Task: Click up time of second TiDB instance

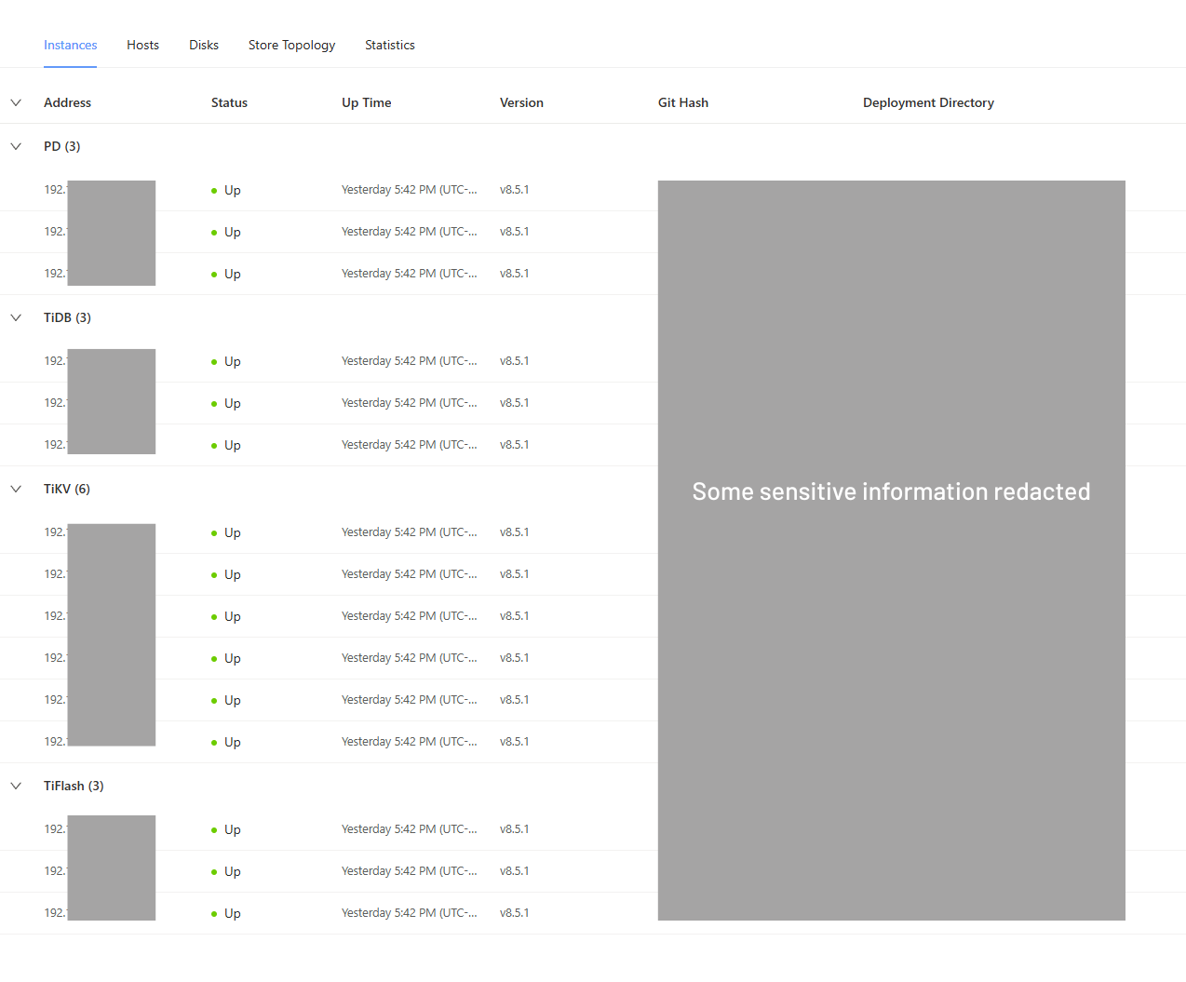Action: point(409,403)
